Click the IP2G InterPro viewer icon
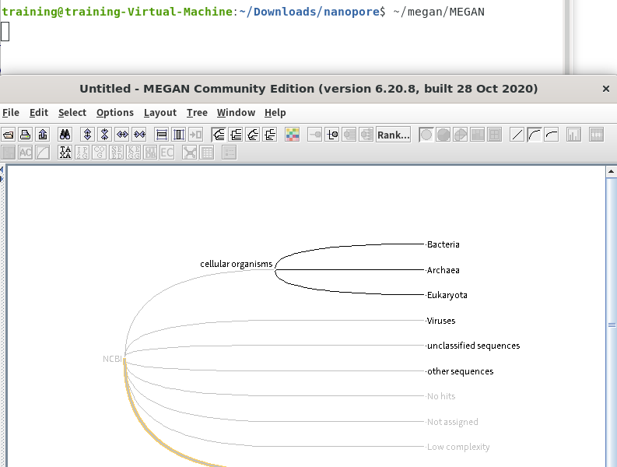 tap(82, 152)
